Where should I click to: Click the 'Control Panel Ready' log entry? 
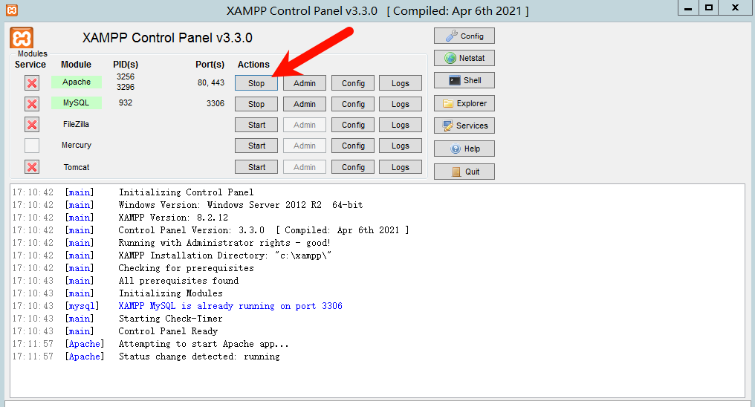(168, 331)
